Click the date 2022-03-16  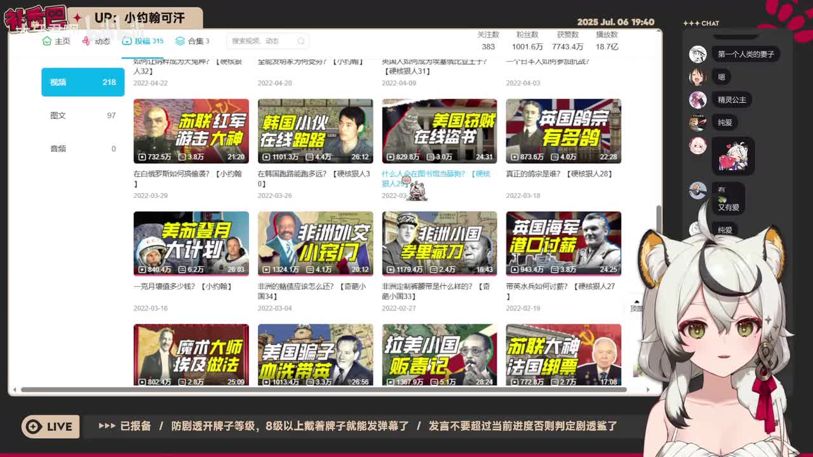click(x=151, y=308)
